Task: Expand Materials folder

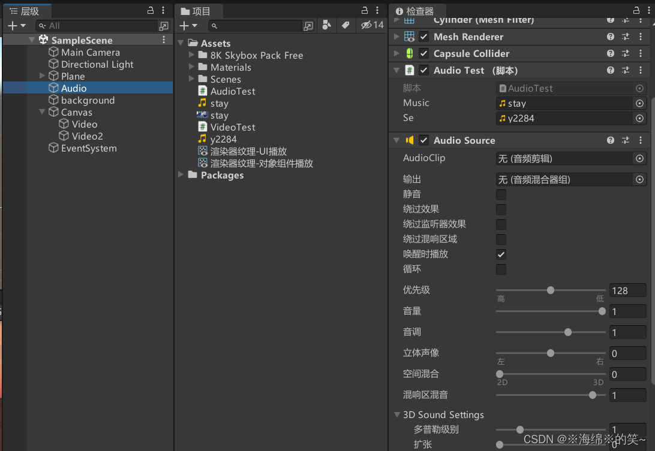Action: pyautogui.click(x=191, y=66)
